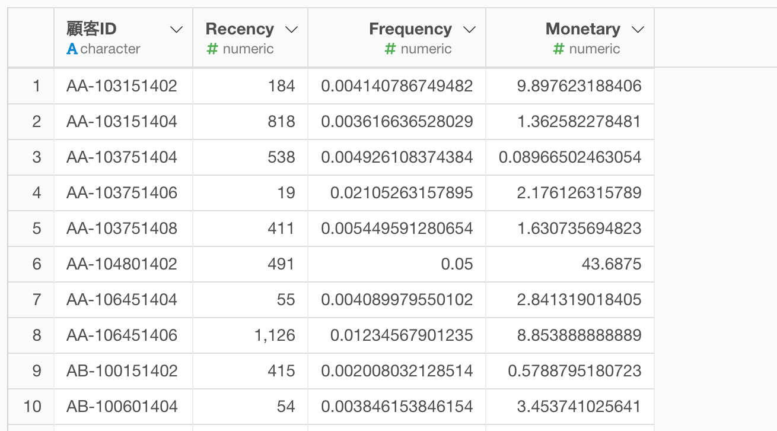Click the numeric type icon under Recency

(212, 49)
